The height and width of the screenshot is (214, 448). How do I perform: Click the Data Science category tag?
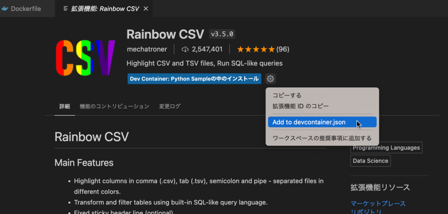371,161
